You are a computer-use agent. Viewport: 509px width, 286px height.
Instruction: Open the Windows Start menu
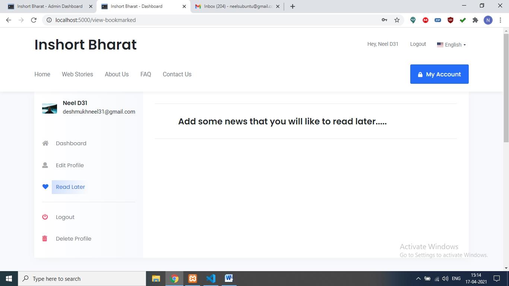click(9, 279)
